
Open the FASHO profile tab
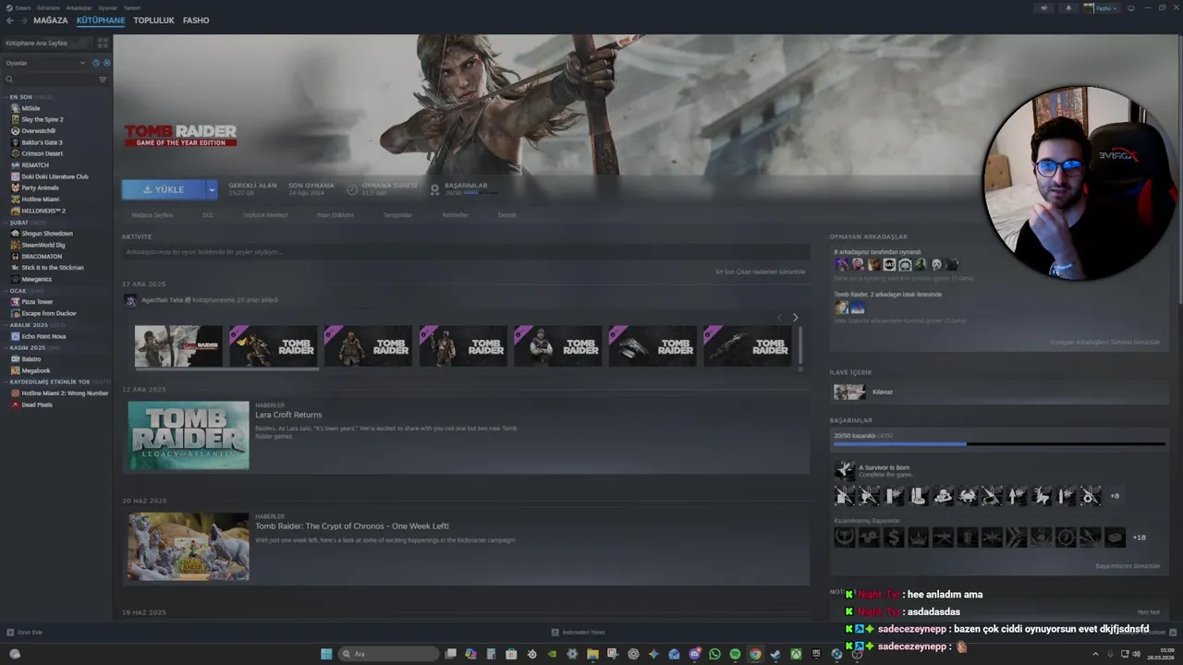[x=196, y=20]
